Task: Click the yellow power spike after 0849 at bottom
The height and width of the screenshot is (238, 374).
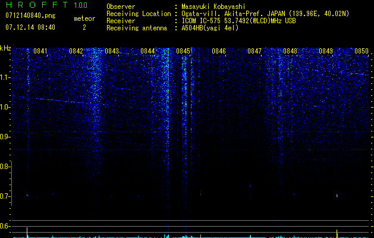Action: tap(337, 233)
